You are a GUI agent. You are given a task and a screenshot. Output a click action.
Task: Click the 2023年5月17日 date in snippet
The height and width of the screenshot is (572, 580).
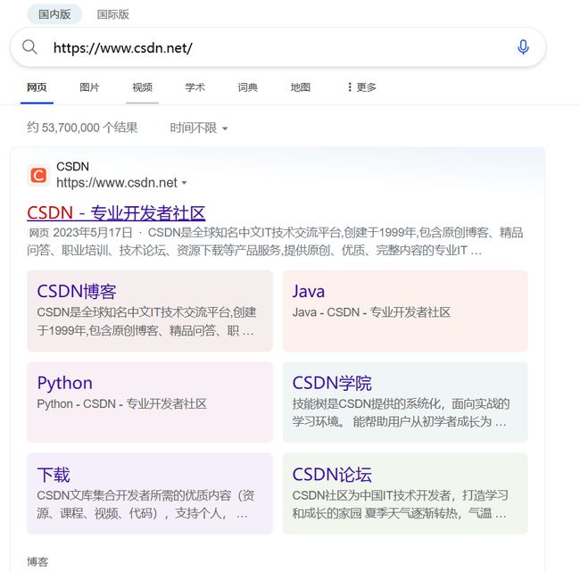[93, 233]
